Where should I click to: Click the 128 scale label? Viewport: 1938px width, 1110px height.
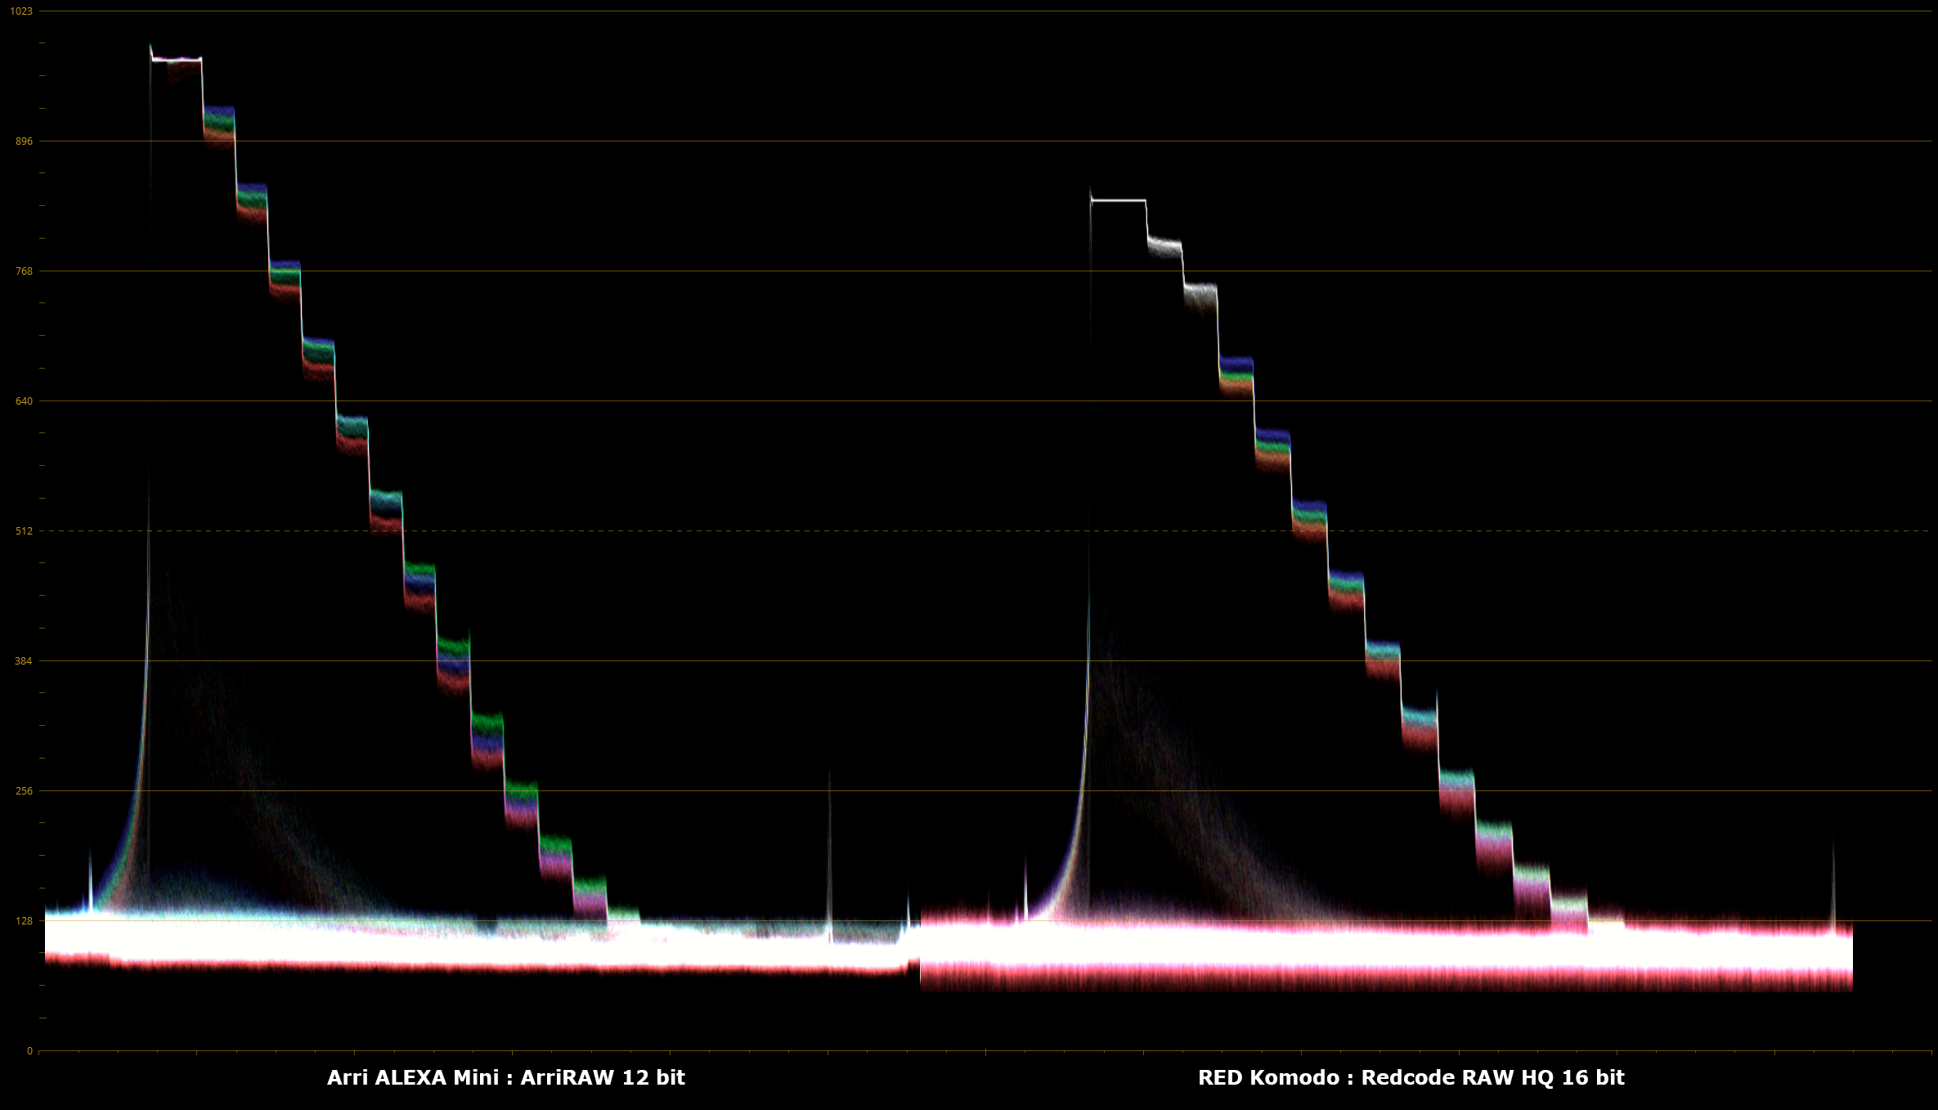(24, 921)
